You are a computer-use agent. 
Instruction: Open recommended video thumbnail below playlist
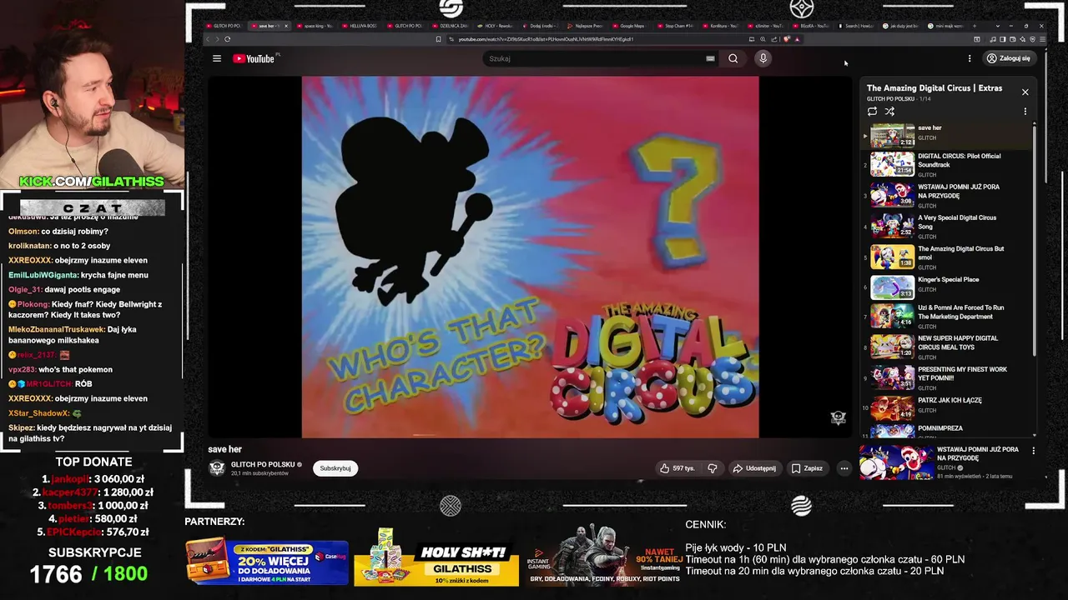point(896,462)
